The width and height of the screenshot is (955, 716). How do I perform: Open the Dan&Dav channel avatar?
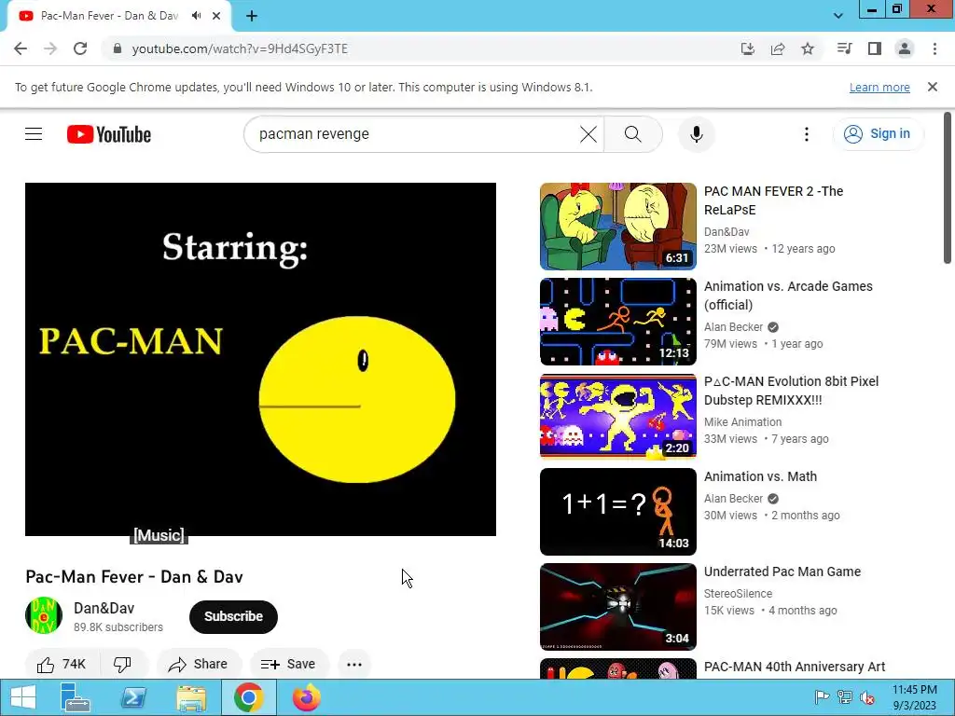click(x=44, y=615)
